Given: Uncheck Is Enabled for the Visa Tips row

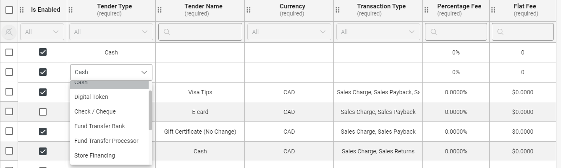Looking at the screenshot, I should [42, 92].
